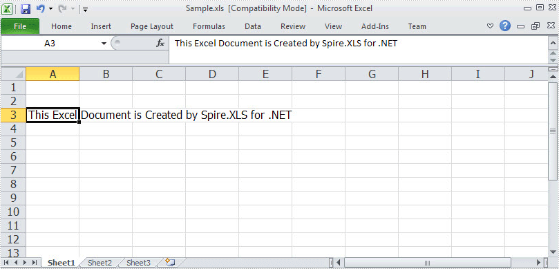Select column D header
Image resolution: width=559 pixels, height=269 pixels.
(212, 74)
